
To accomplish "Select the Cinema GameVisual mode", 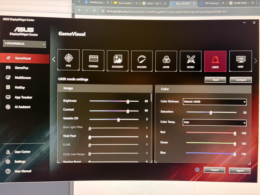I will click(93, 60).
